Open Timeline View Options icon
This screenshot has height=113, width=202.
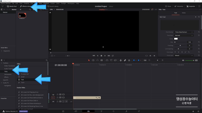pos(145,60)
